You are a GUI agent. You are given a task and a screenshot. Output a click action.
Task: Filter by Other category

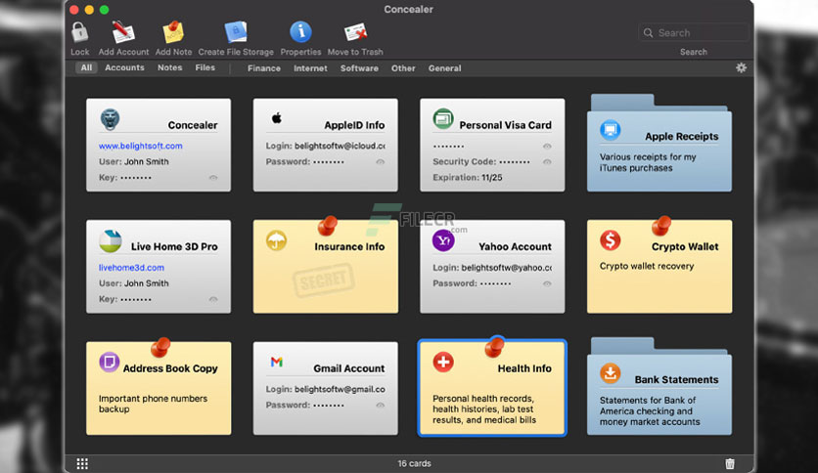click(x=403, y=68)
